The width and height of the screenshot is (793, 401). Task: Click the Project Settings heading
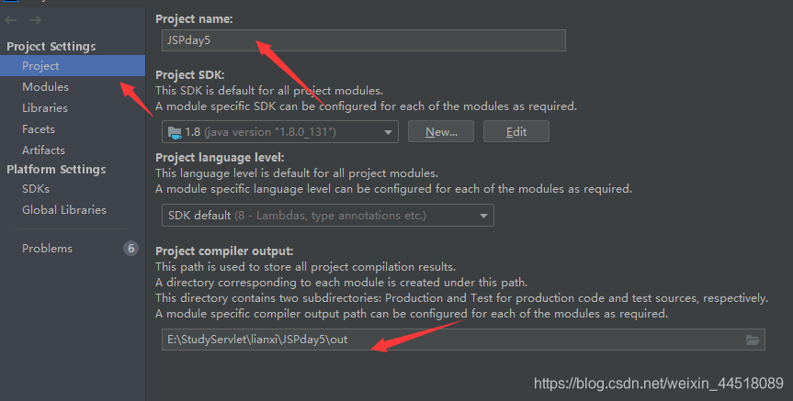(x=51, y=47)
